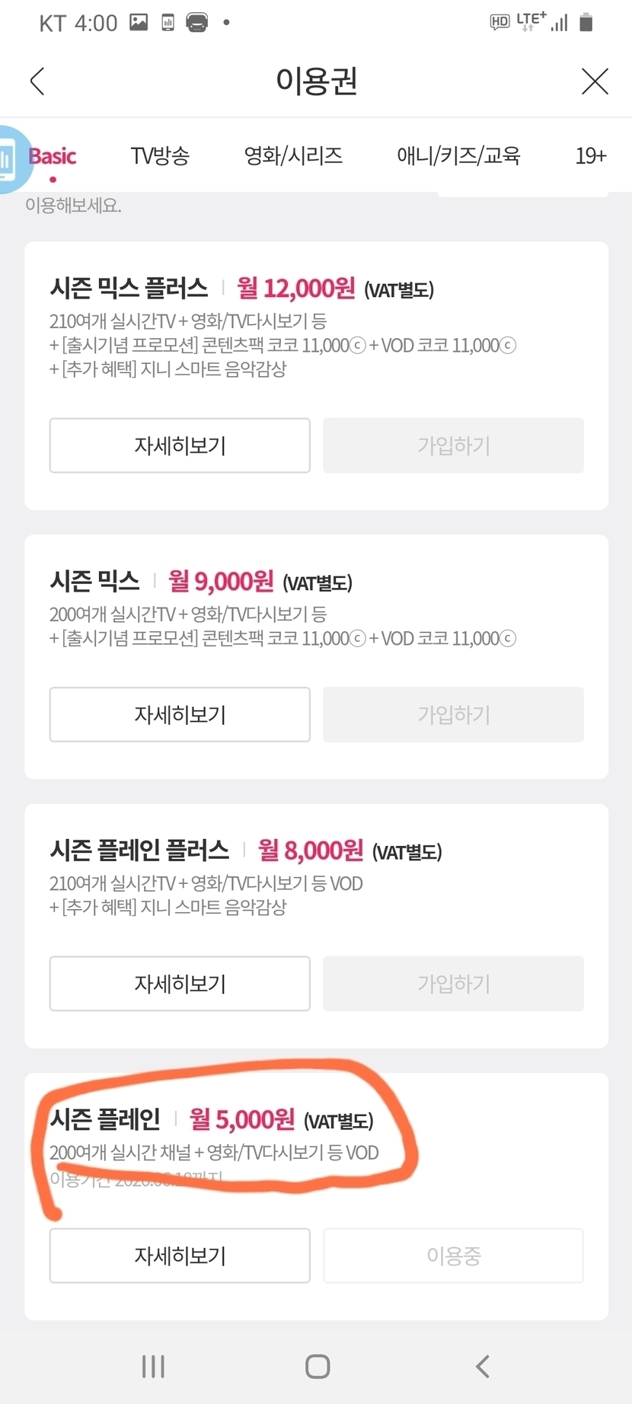Open Android recent apps button
The width and height of the screenshot is (632, 1404).
click(x=153, y=1367)
